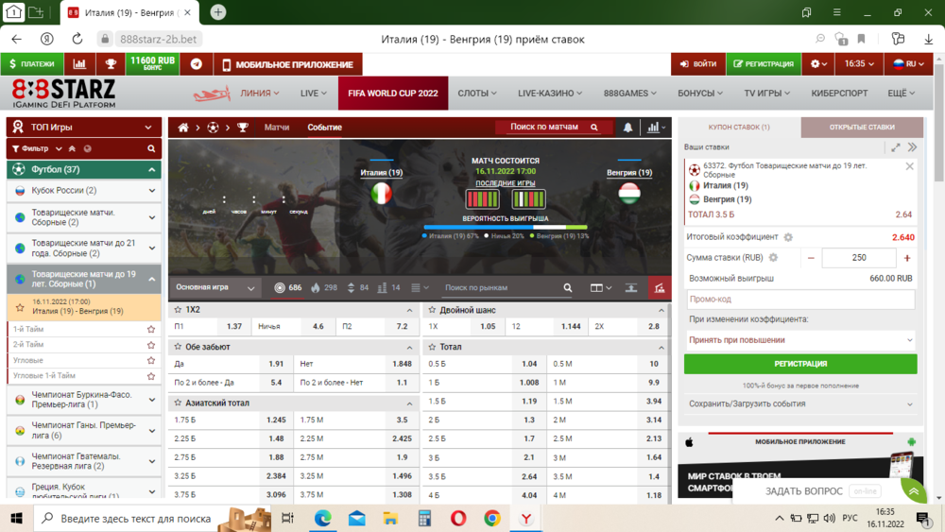Search icon in market search field
The height and width of the screenshot is (532, 945).
pos(568,288)
